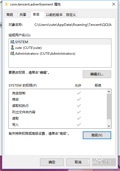Click the permissions list scroll-down arrow
This screenshot has height=171, width=120.
click(x=109, y=126)
